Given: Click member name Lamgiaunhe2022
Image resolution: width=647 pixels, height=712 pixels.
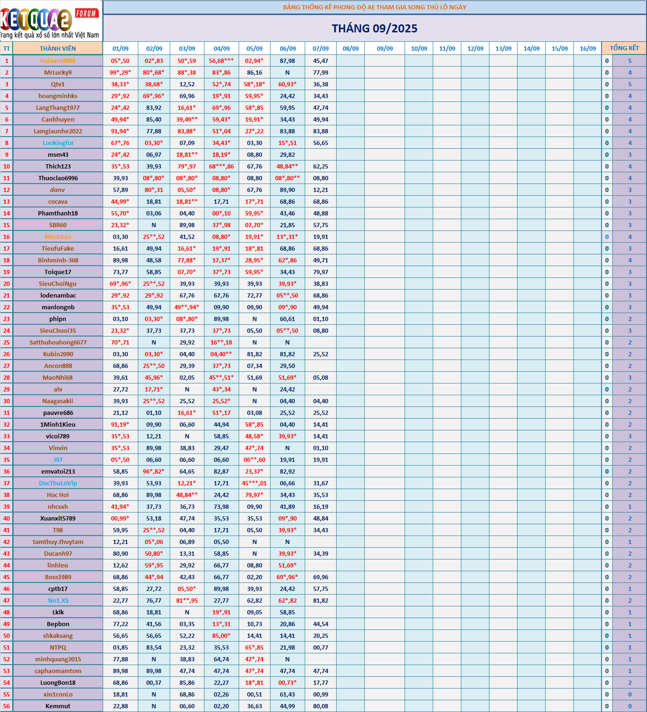Looking at the screenshot, I should [x=58, y=131].
